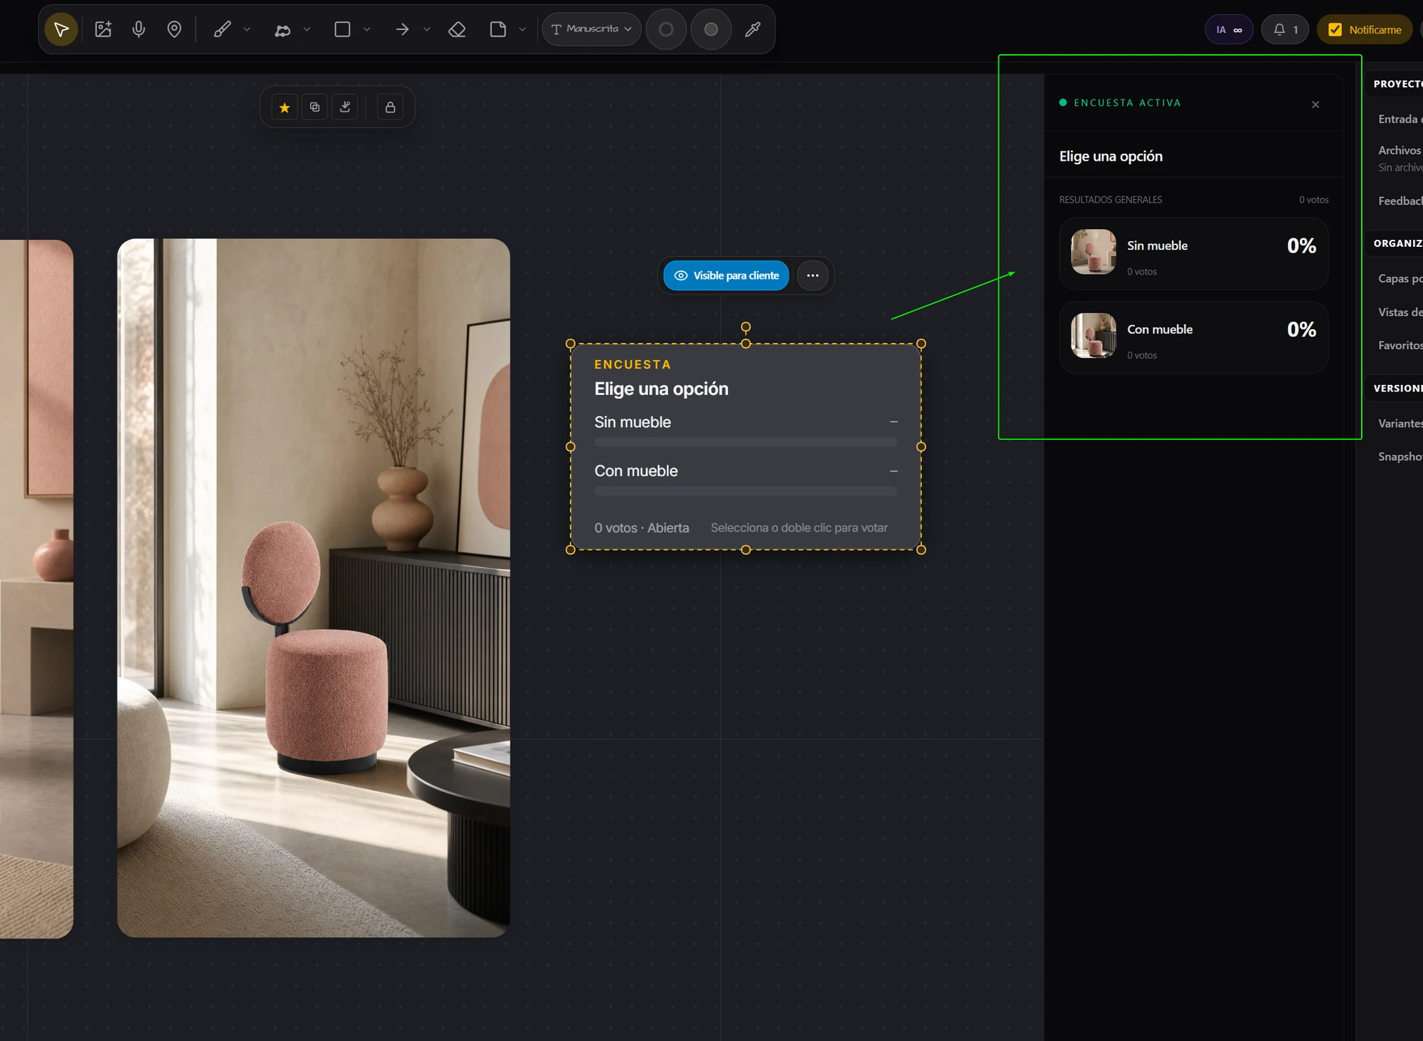Image resolution: width=1423 pixels, height=1041 pixels.
Task: Select the Sin mueble poll option
Action: pyautogui.click(x=633, y=422)
